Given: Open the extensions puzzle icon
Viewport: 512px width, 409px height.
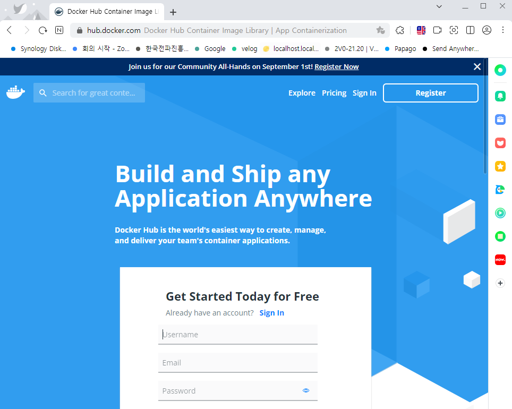Looking at the screenshot, I should pyautogui.click(x=400, y=30).
